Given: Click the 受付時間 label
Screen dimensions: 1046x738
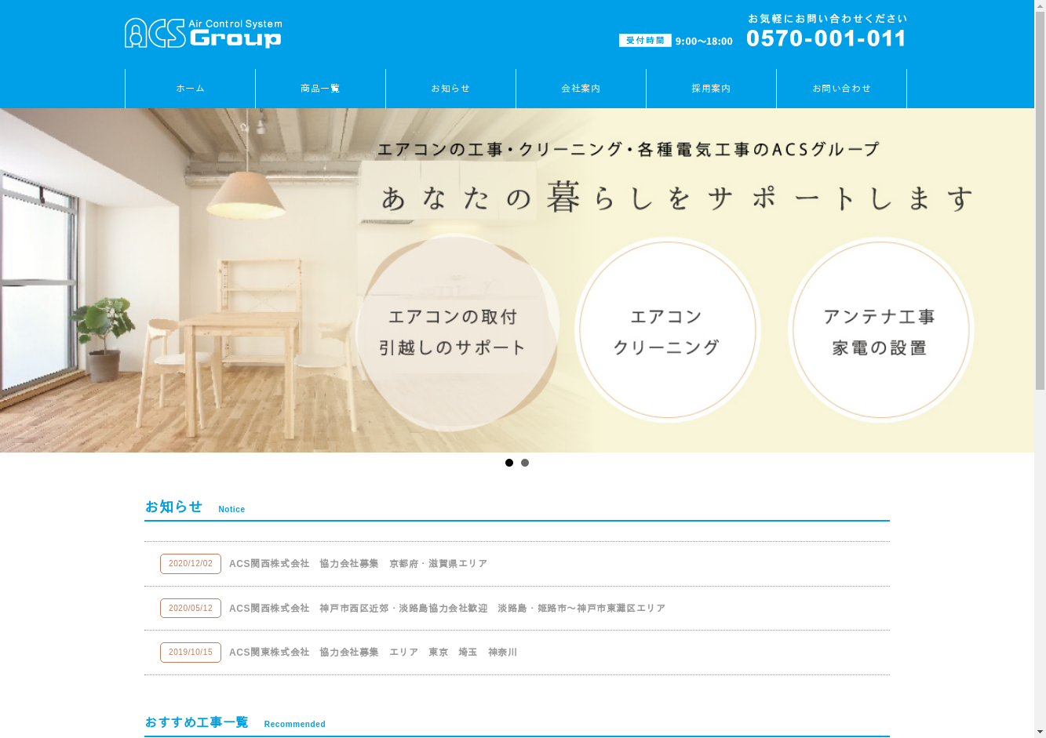Looking at the screenshot, I should coord(645,41).
